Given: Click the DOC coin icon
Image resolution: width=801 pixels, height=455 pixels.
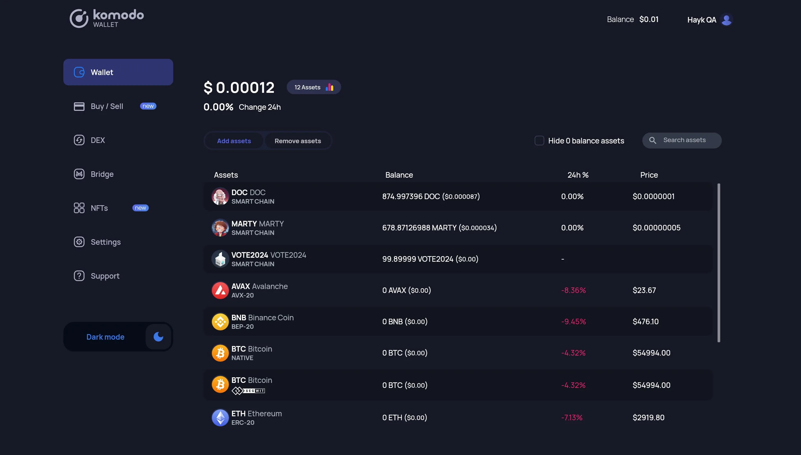Looking at the screenshot, I should pyautogui.click(x=220, y=196).
